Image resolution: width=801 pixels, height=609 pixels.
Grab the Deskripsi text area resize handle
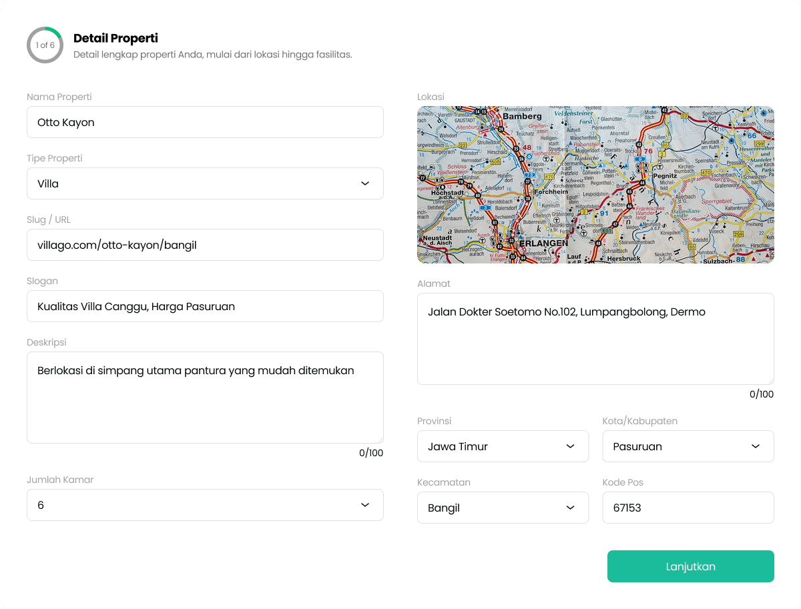[380, 440]
